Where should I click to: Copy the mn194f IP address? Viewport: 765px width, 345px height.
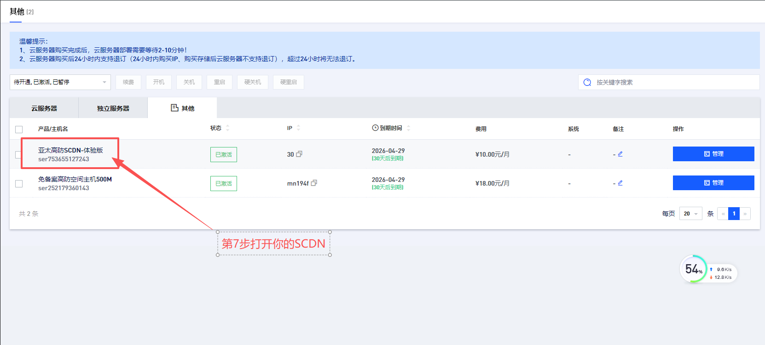click(314, 183)
